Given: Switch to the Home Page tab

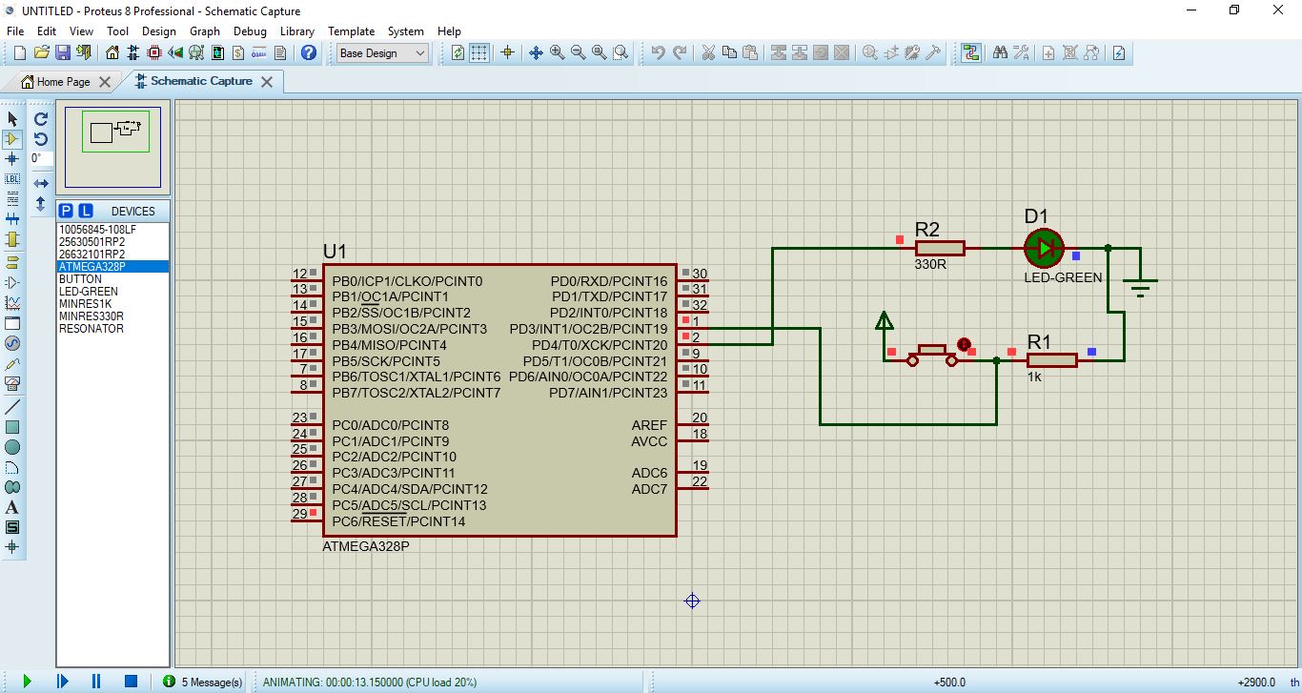Looking at the screenshot, I should [x=63, y=82].
